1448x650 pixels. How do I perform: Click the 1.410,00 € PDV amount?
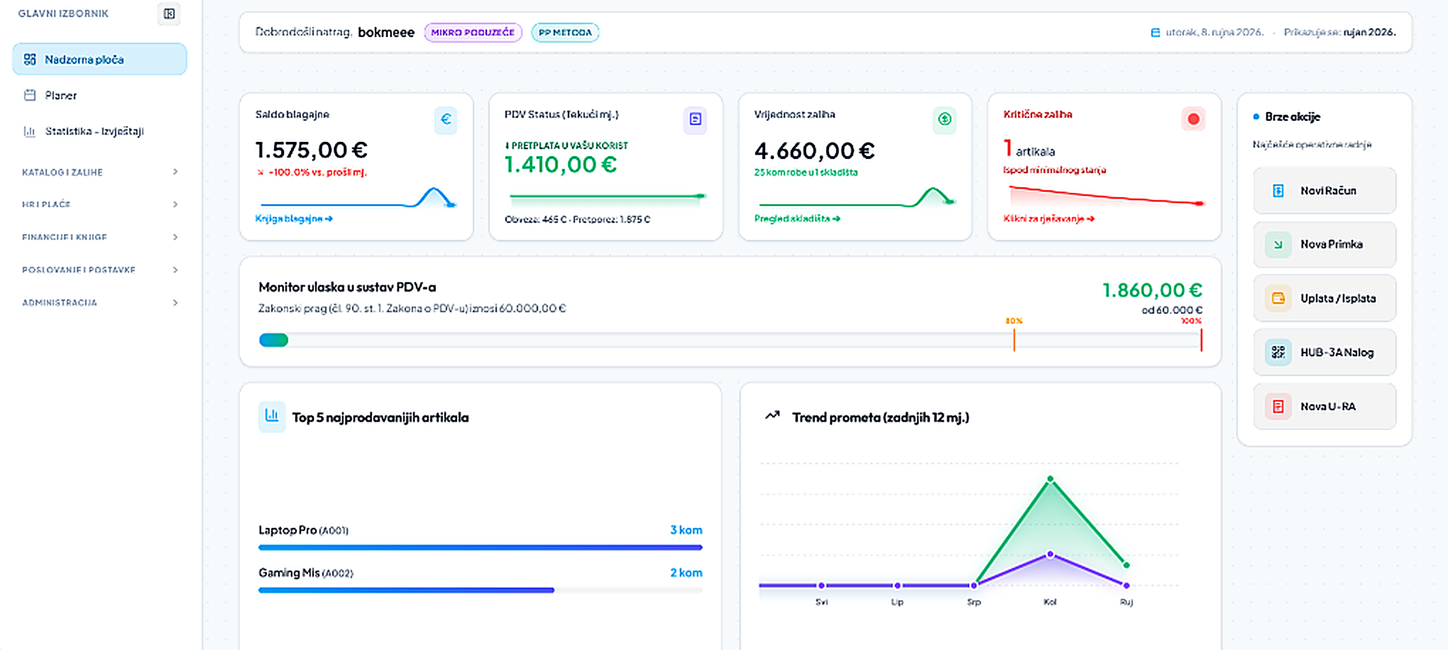coord(560,165)
